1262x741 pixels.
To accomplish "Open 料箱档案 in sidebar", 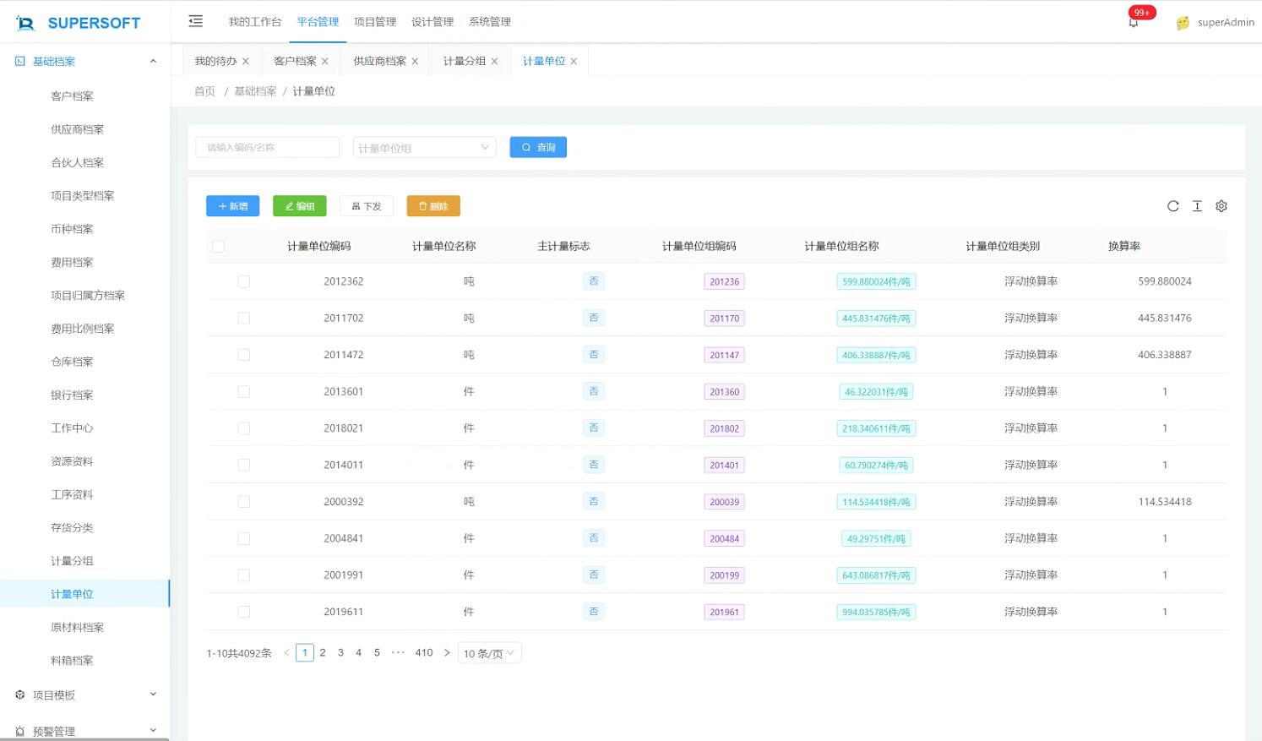I will tap(73, 661).
